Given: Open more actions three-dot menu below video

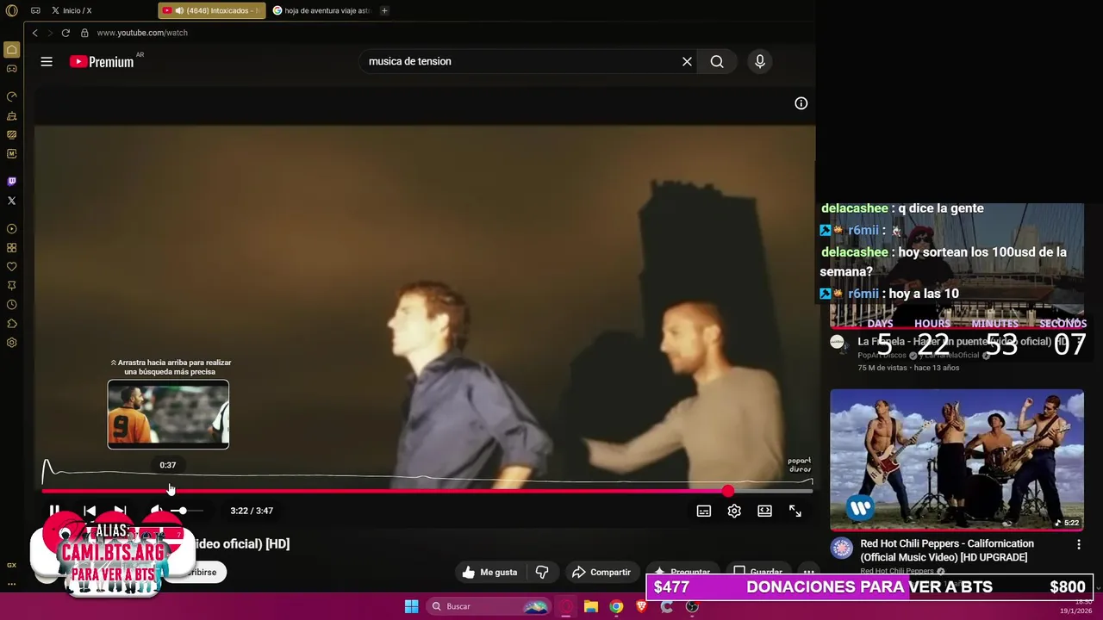Looking at the screenshot, I should (808, 572).
